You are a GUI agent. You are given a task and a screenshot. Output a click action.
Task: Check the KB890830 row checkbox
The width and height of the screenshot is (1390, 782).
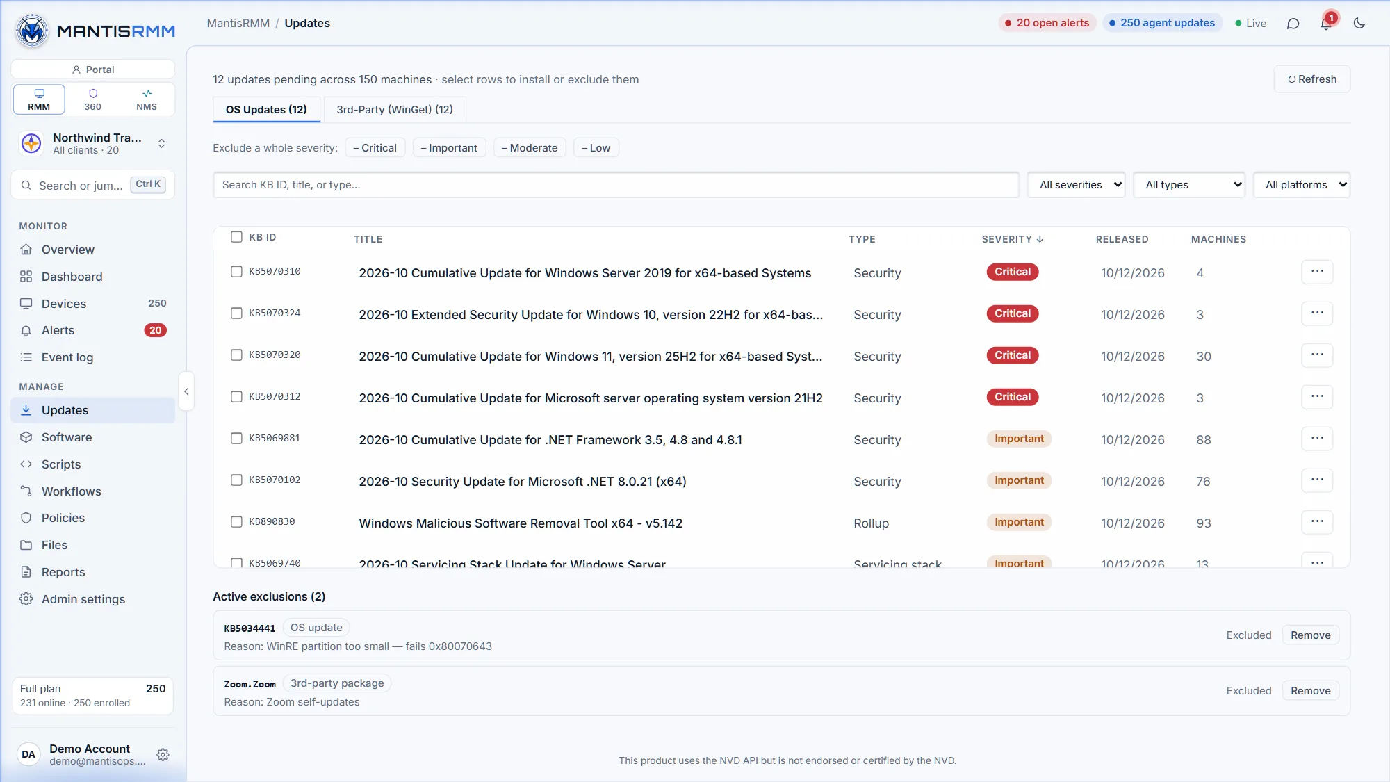tap(236, 522)
